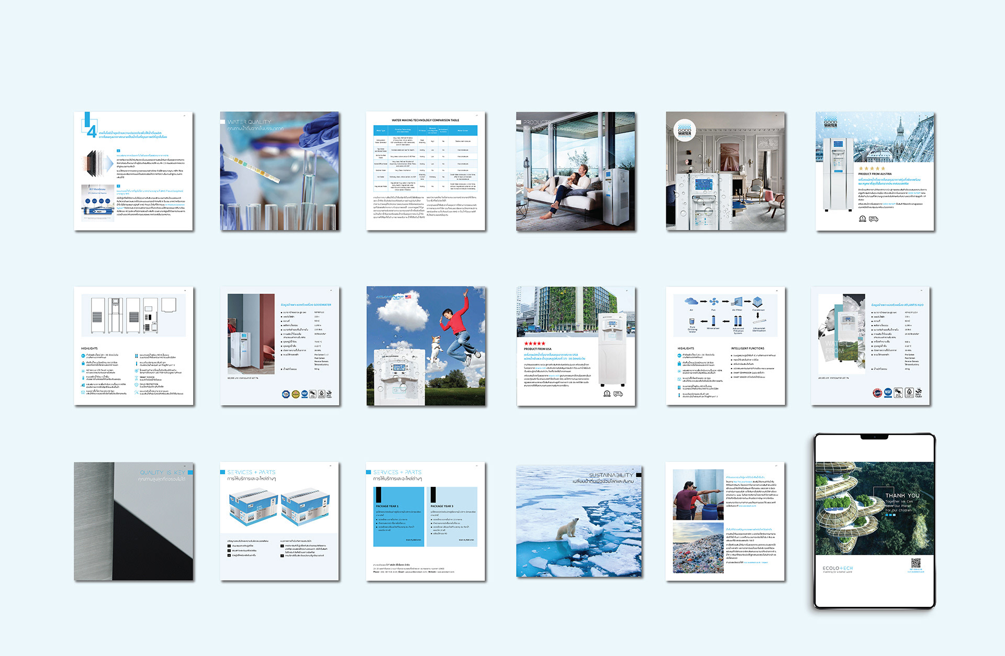Click the Good Water logo on snowy Austria page
Screen dimensions: 1005x656
(x=830, y=123)
